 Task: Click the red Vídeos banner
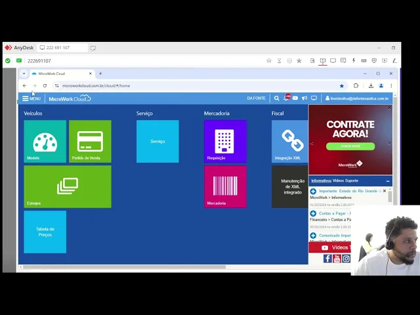click(330, 247)
